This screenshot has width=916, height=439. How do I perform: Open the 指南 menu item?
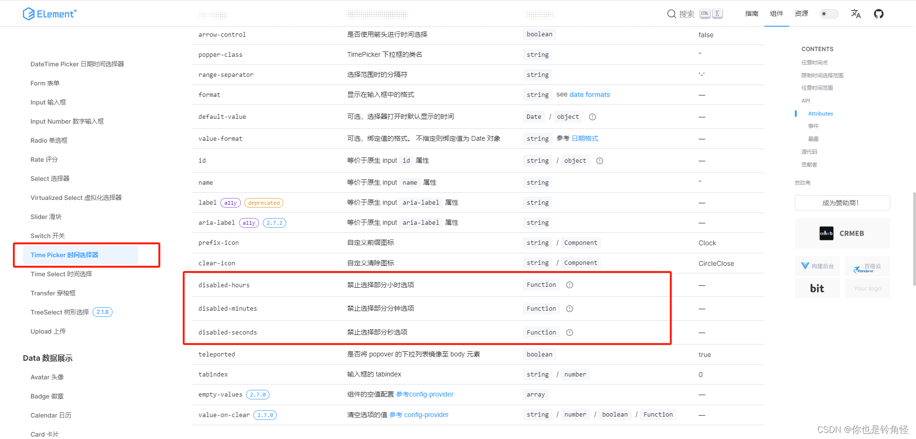[x=752, y=14]
